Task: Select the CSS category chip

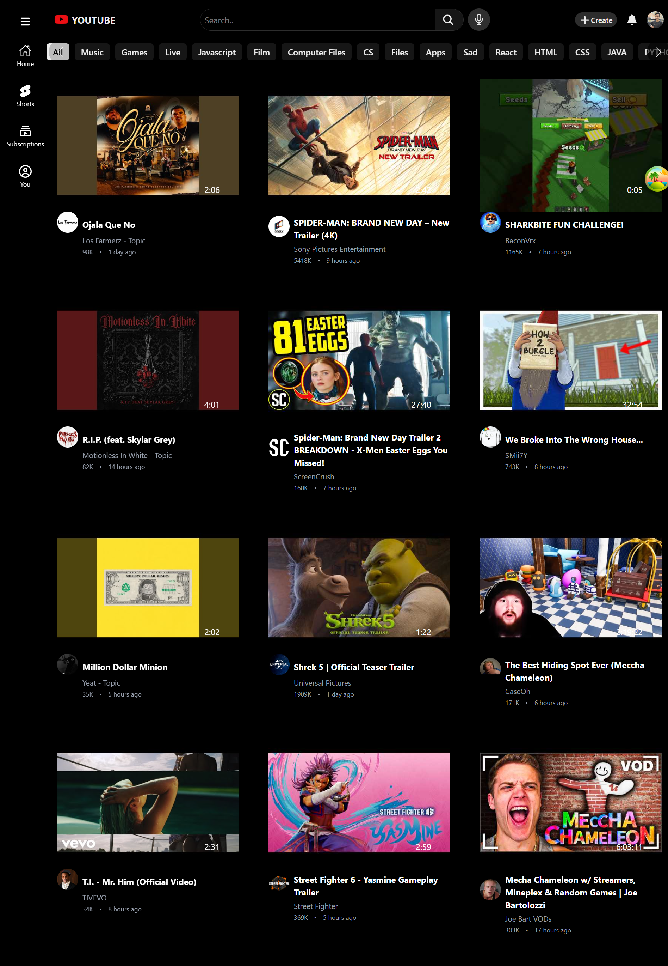Action: (x=582, y=52)
